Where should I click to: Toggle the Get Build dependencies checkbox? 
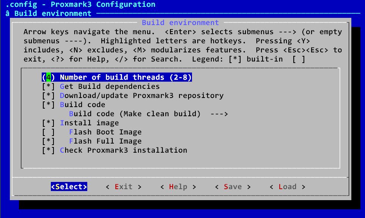[49, 87]
